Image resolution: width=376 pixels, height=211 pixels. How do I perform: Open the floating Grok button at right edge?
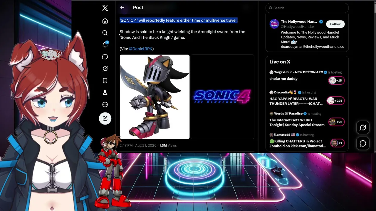[363, 127]
